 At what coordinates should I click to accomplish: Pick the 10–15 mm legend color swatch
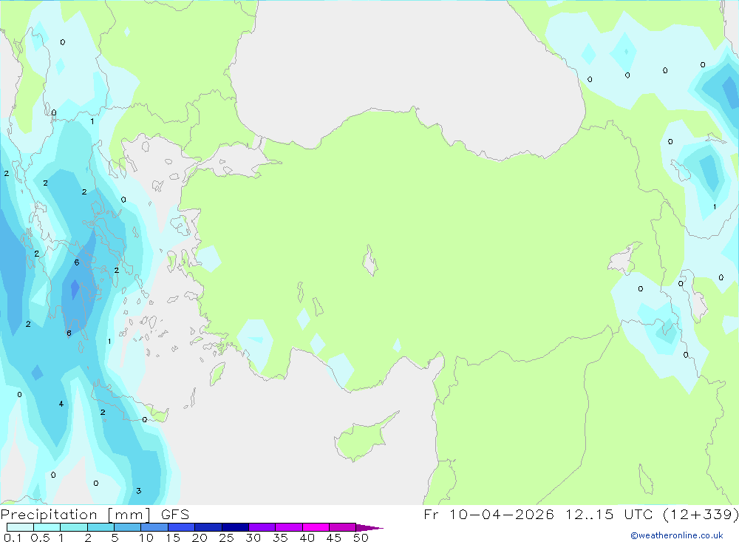click(154, 527)
